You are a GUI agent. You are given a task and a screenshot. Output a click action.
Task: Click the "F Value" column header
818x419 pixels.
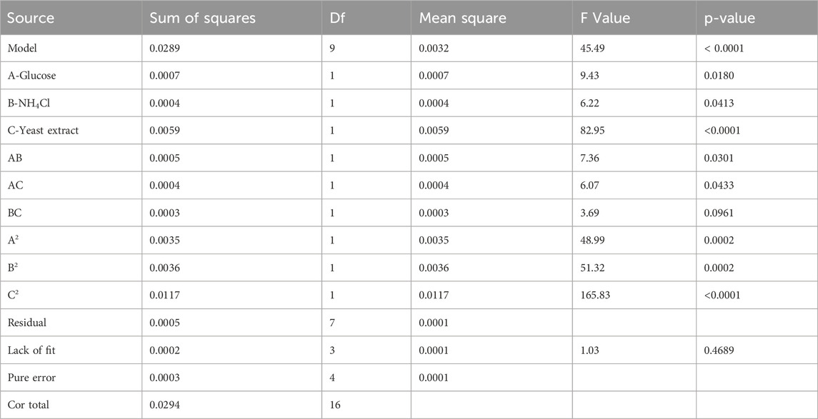(x=605, y=18)
